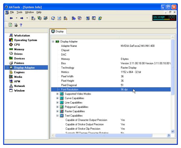Open the Memory category in sidebar
The height and width of the screenshot is (148, 181).
tap(19, 49)
